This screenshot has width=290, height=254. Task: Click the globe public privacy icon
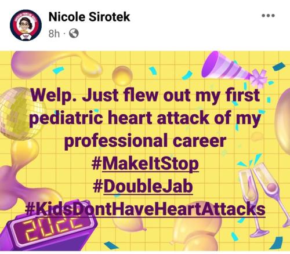coord(74,34)
